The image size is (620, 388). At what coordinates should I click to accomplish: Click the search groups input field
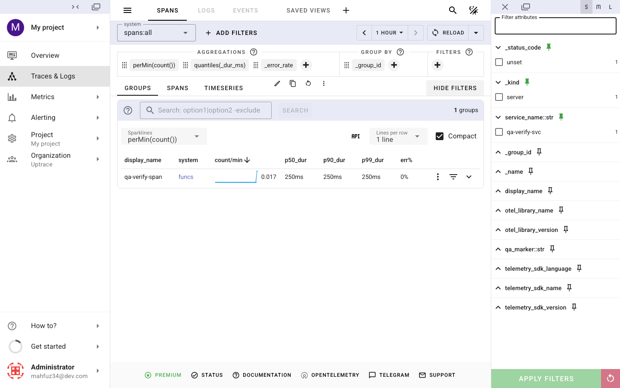[206, 110]
